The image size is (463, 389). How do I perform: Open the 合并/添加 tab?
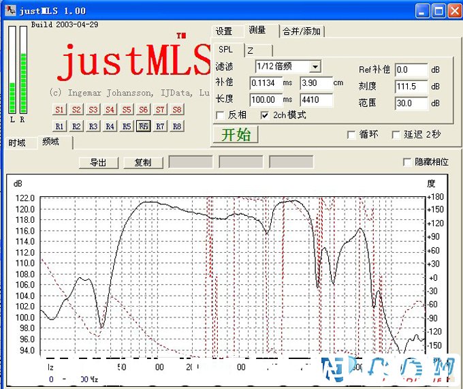302,31
